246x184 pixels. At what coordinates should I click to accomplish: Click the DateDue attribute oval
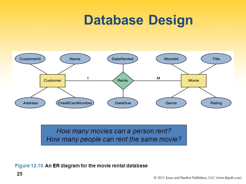click(122, 103)
